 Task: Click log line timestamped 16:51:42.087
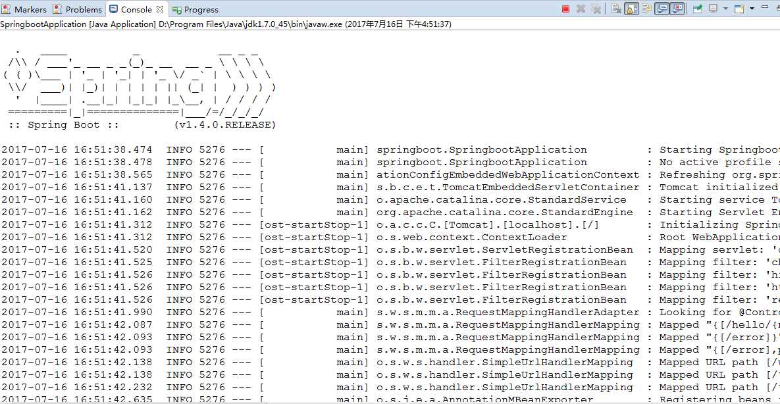[x=390, y=325]
